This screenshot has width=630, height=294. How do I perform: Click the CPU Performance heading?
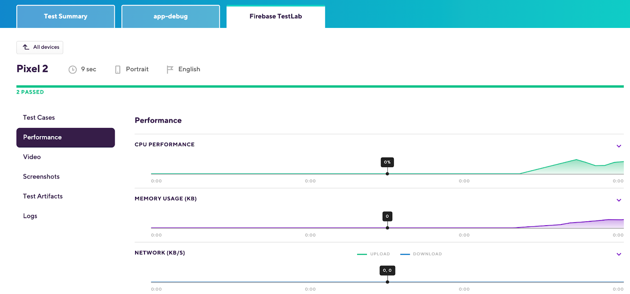165,145
